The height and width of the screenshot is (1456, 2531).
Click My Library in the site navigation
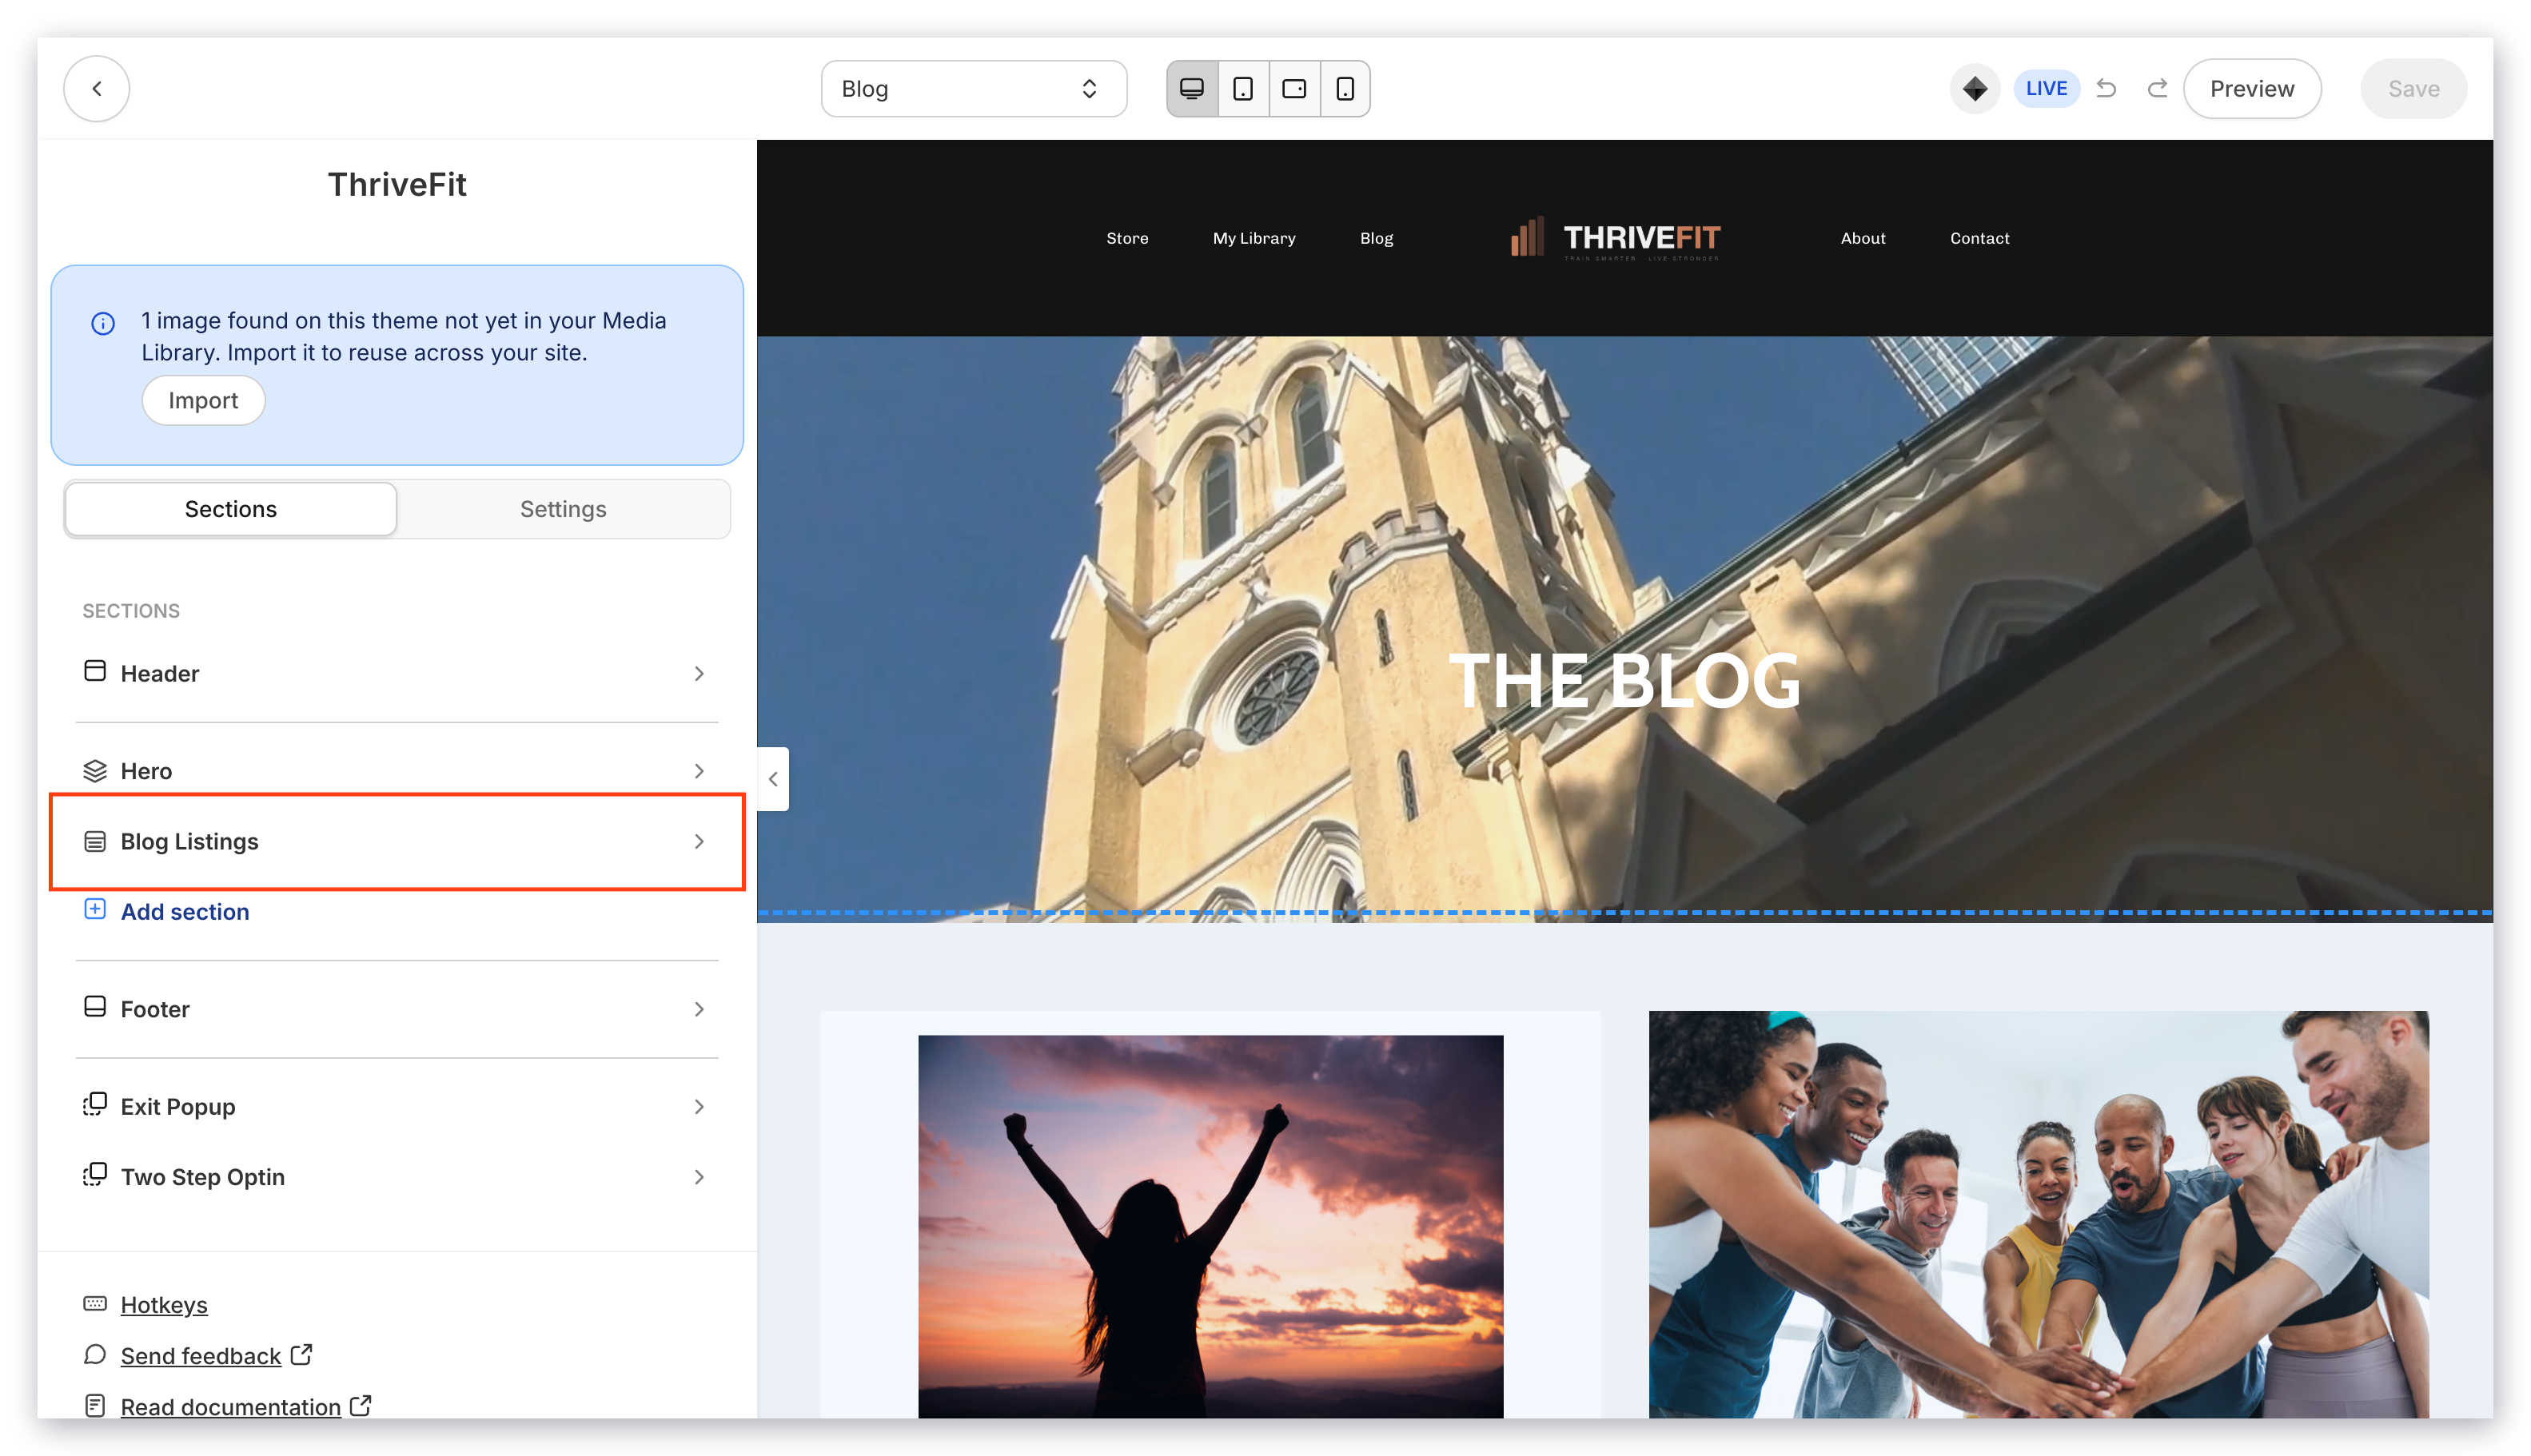tap(1254, 238)
